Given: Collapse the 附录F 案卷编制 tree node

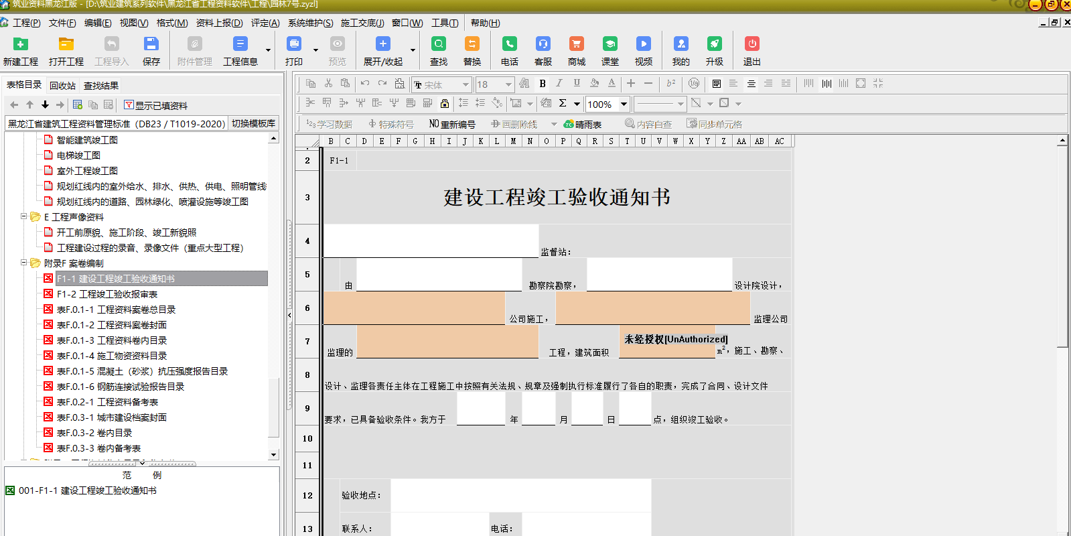Looking at the screenshot, I should 24,263.
